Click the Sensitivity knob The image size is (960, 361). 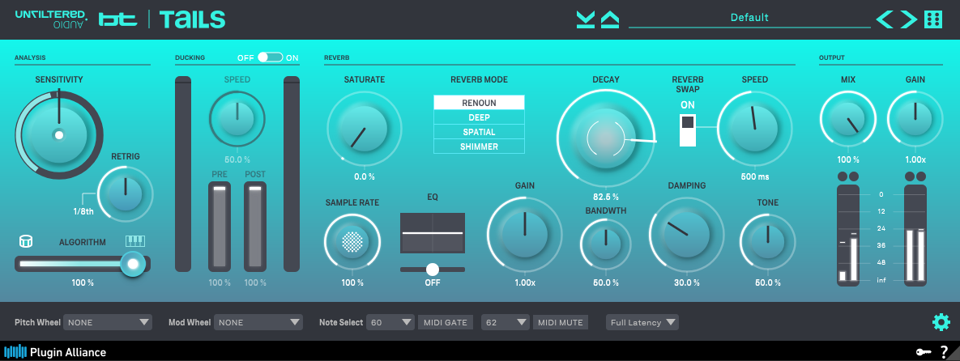59,134
